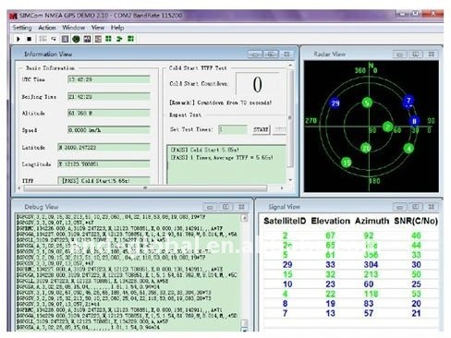
Task: Click the Speed value field
Action: (x=109, y=130)
